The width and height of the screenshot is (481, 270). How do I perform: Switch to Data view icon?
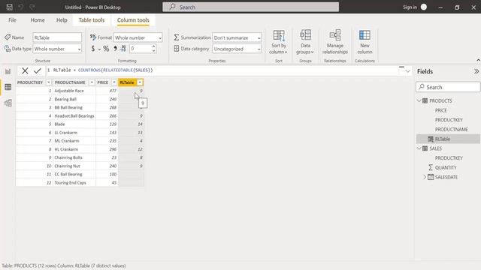[x=8, y=87]
